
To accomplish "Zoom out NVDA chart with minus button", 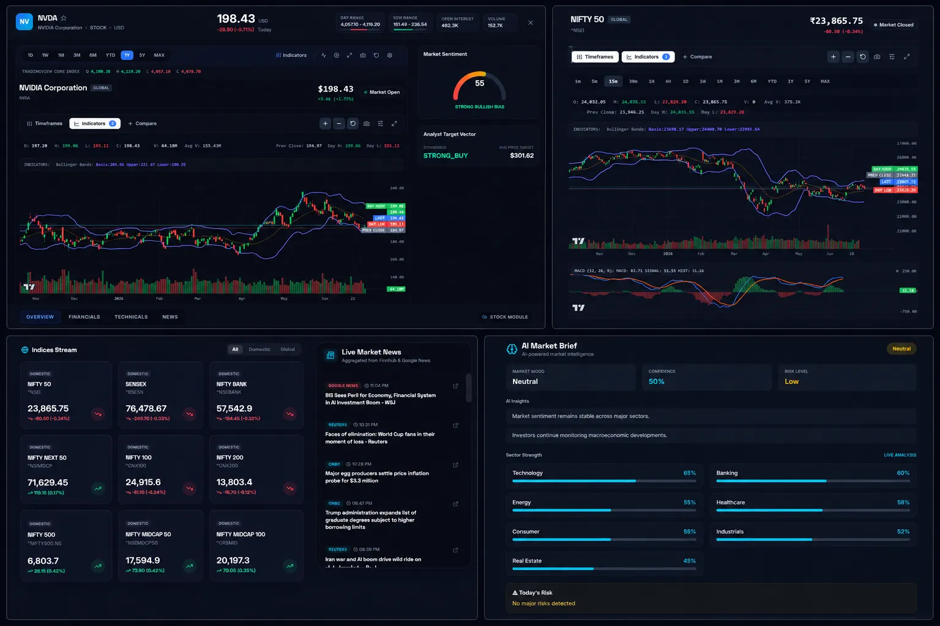I will tap(339, 123).
